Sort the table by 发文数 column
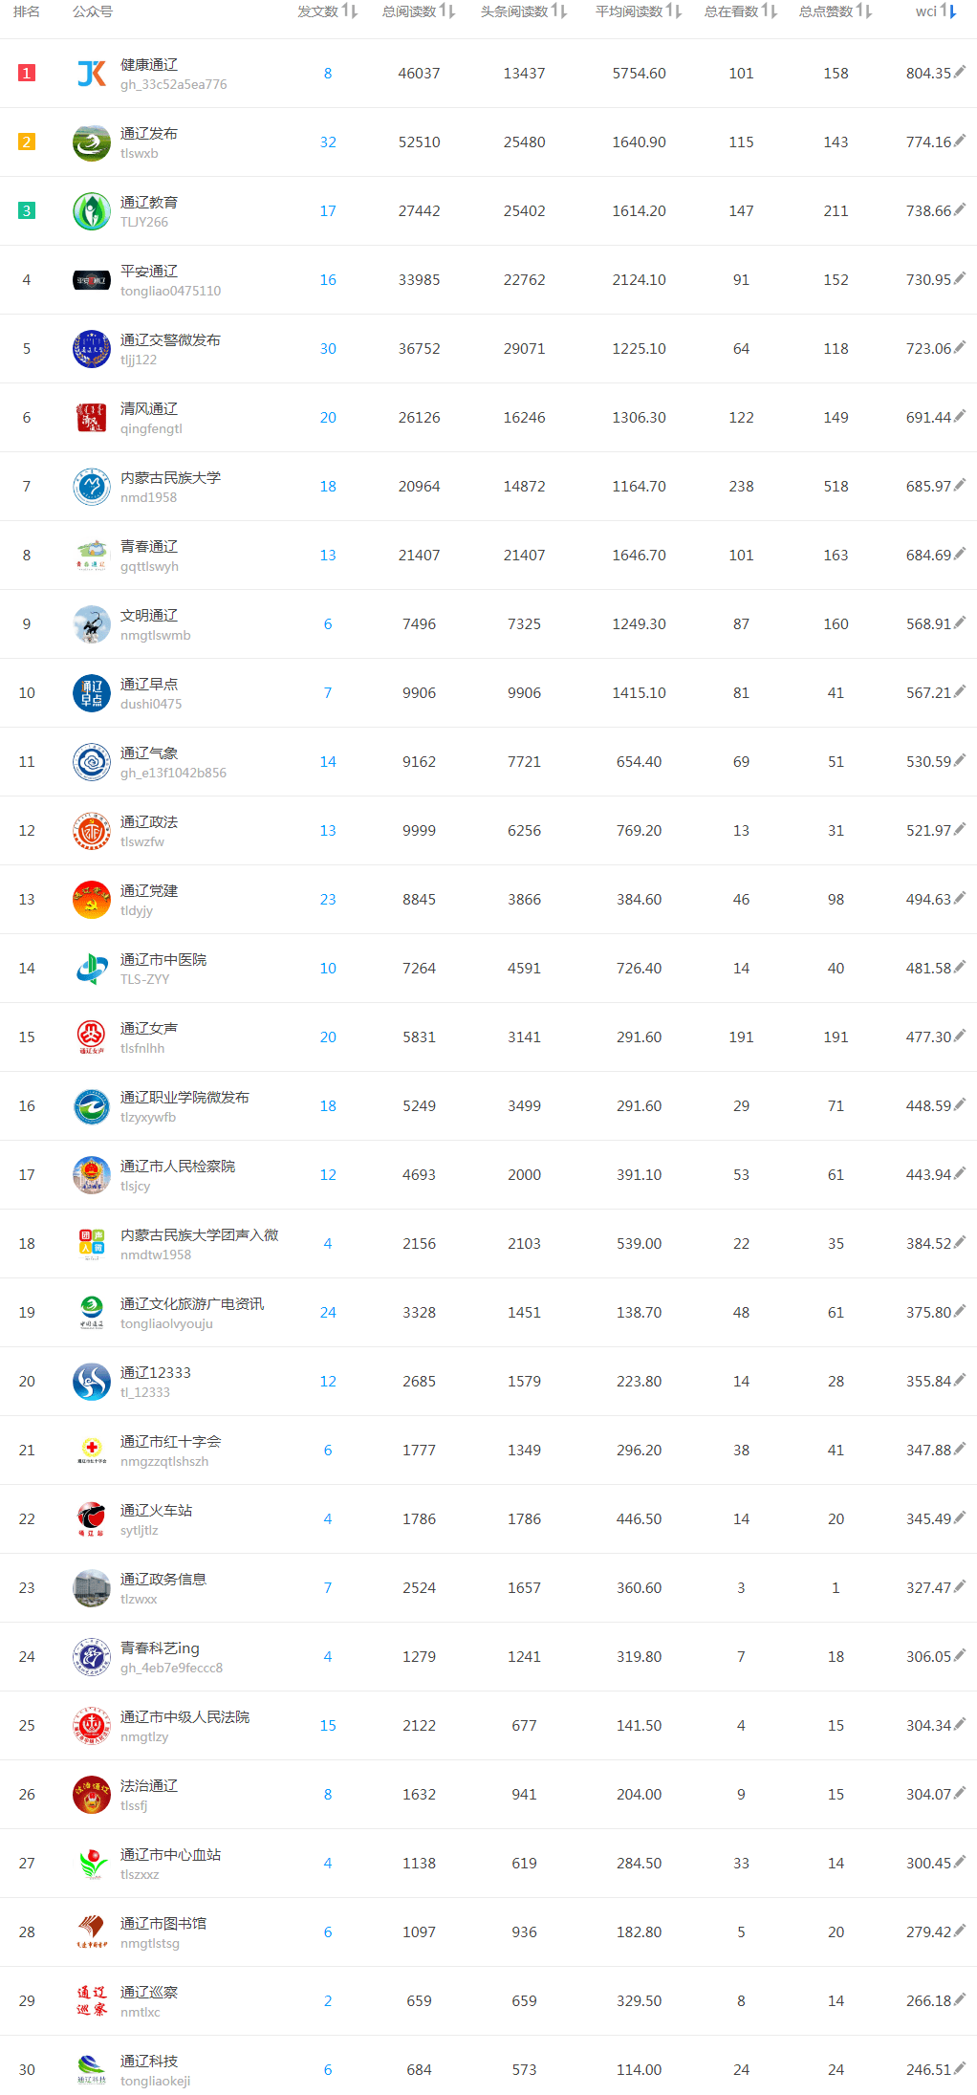The height and width of the screenshot is (2095, 977). click(x=349, y=11)
